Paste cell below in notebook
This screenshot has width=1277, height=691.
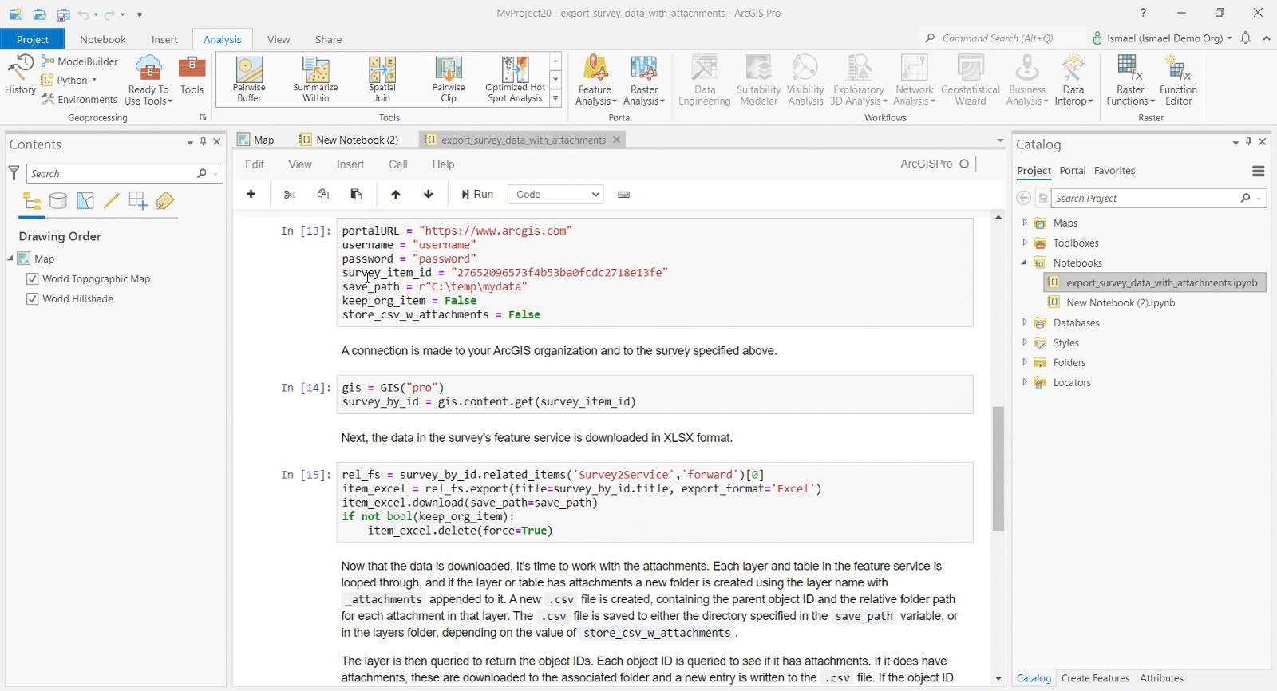coord(356,194)
